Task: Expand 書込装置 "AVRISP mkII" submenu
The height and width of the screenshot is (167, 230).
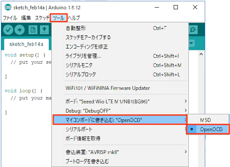Action: pos(120,152)
